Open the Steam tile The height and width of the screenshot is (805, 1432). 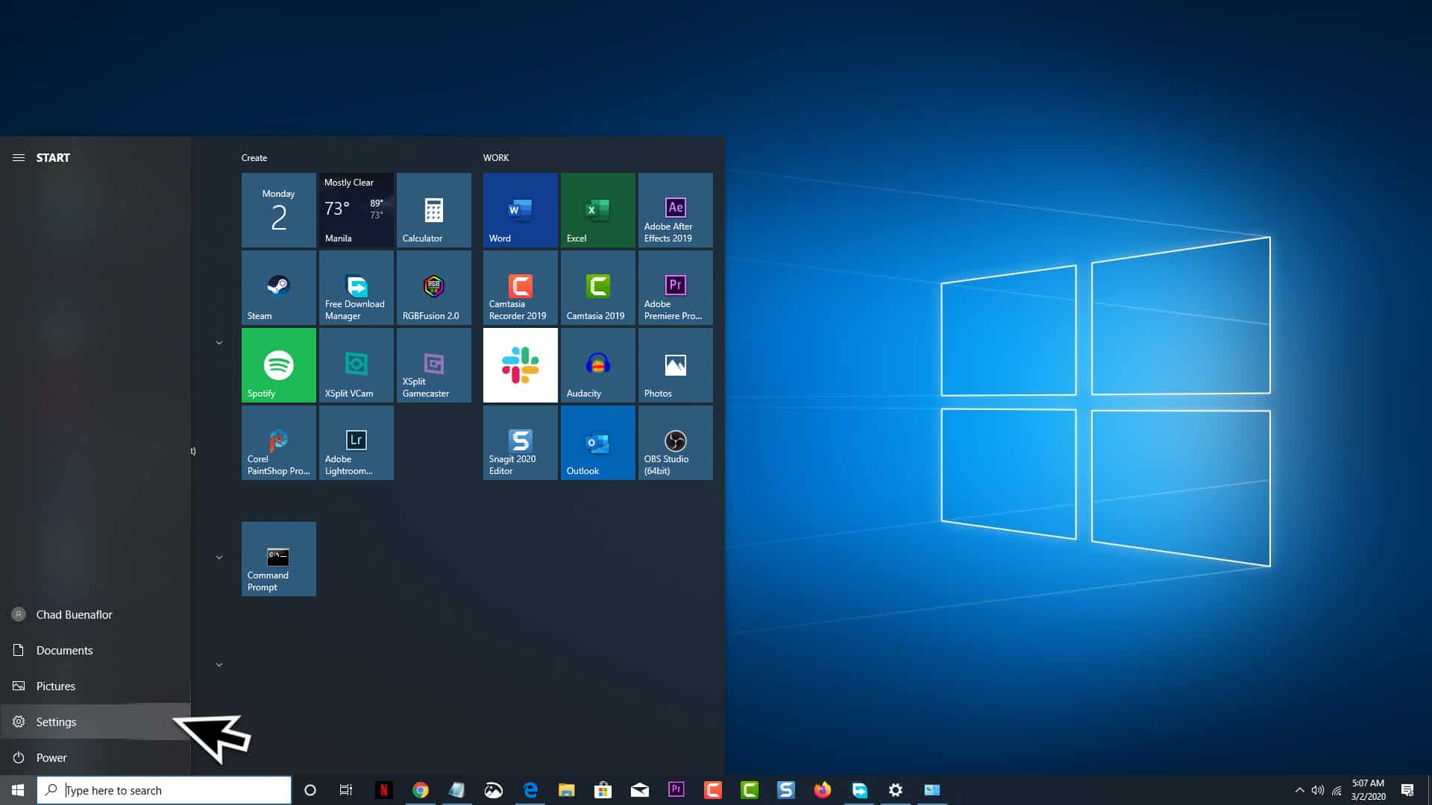(278, 288)
